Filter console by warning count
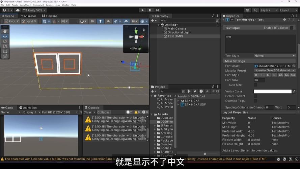This screenshot has width=300, height=169. coord(137,112)
